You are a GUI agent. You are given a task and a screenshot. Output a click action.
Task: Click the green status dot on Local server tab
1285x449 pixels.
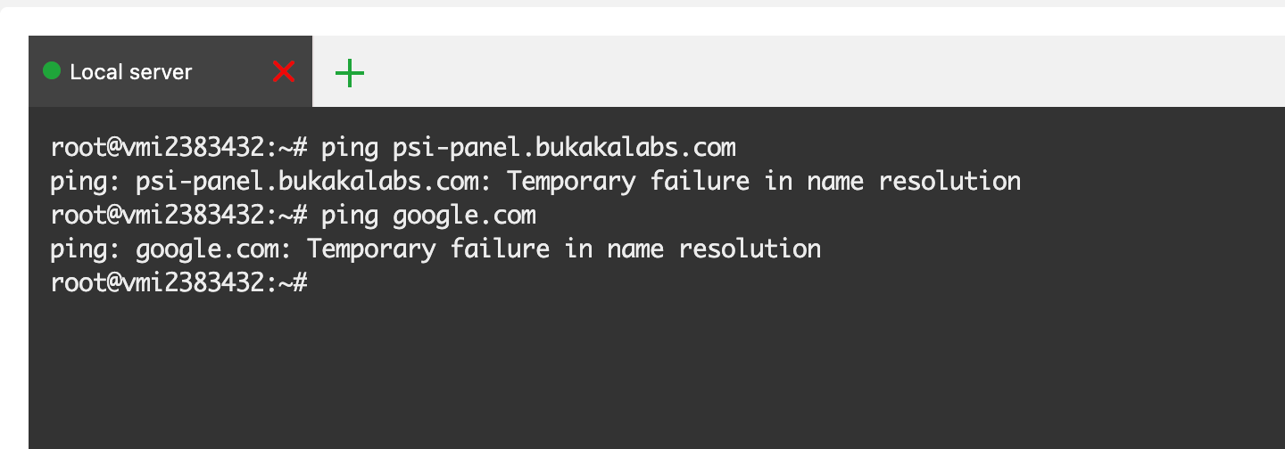click(x=52, y=71)
